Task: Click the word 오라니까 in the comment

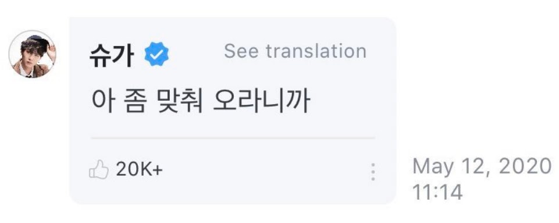Action: point(262,102)
